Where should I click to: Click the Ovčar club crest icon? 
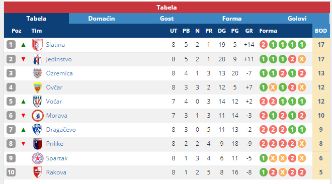[x=38, y=87]
